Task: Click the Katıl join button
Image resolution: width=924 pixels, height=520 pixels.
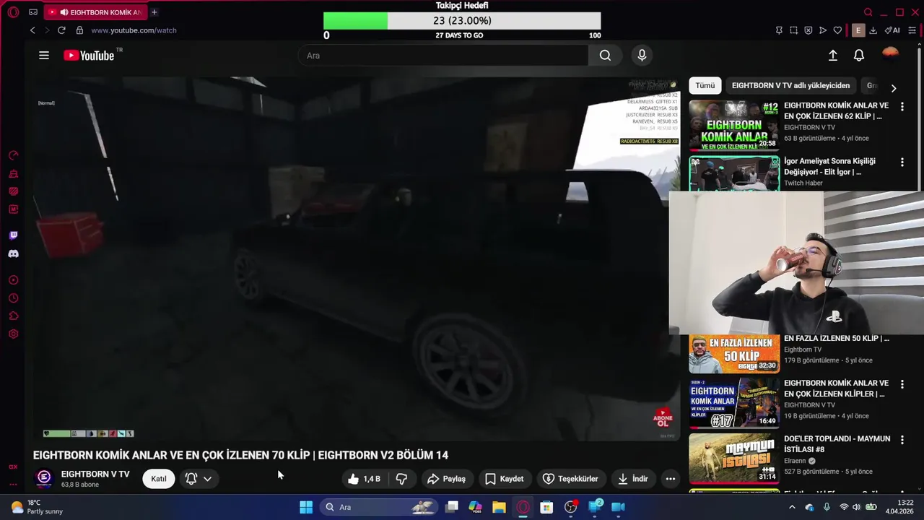Action: click(159, 479)
